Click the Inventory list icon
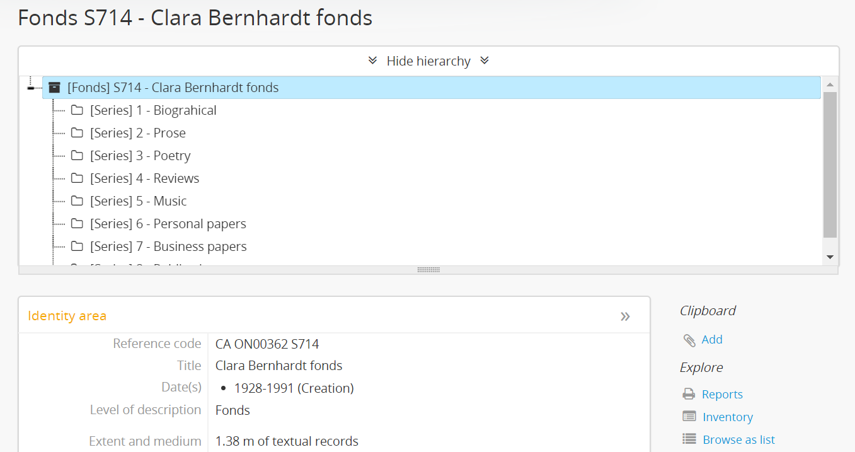Image resolution: width=855 pixels, height=452 pixels. pos(689,417)
